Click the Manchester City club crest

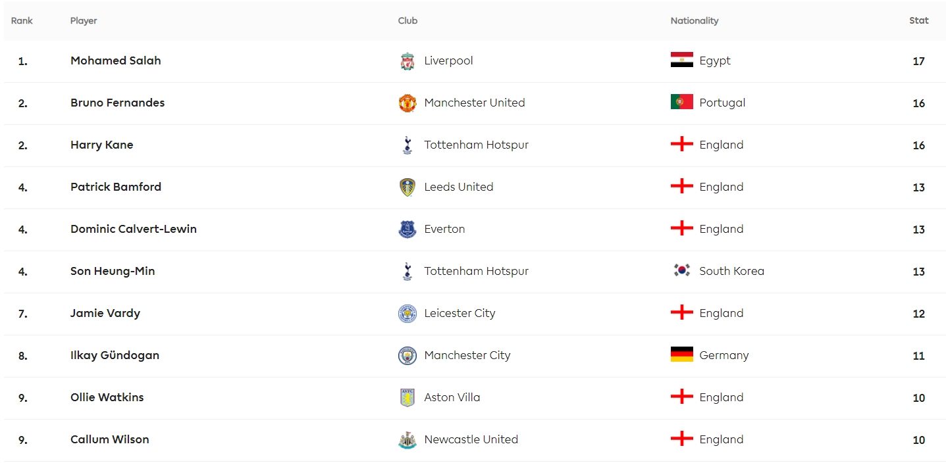coord(407,356)
